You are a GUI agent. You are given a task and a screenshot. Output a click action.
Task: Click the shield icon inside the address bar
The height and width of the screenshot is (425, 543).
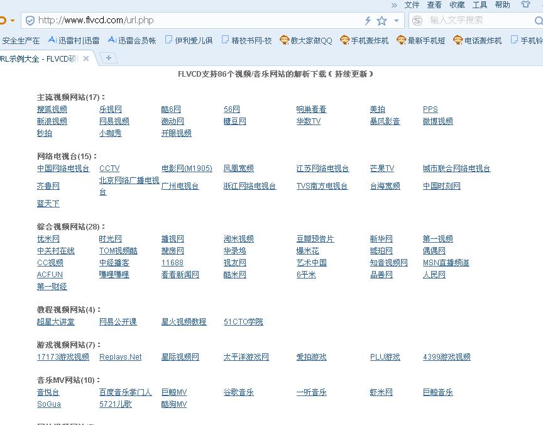30,20
